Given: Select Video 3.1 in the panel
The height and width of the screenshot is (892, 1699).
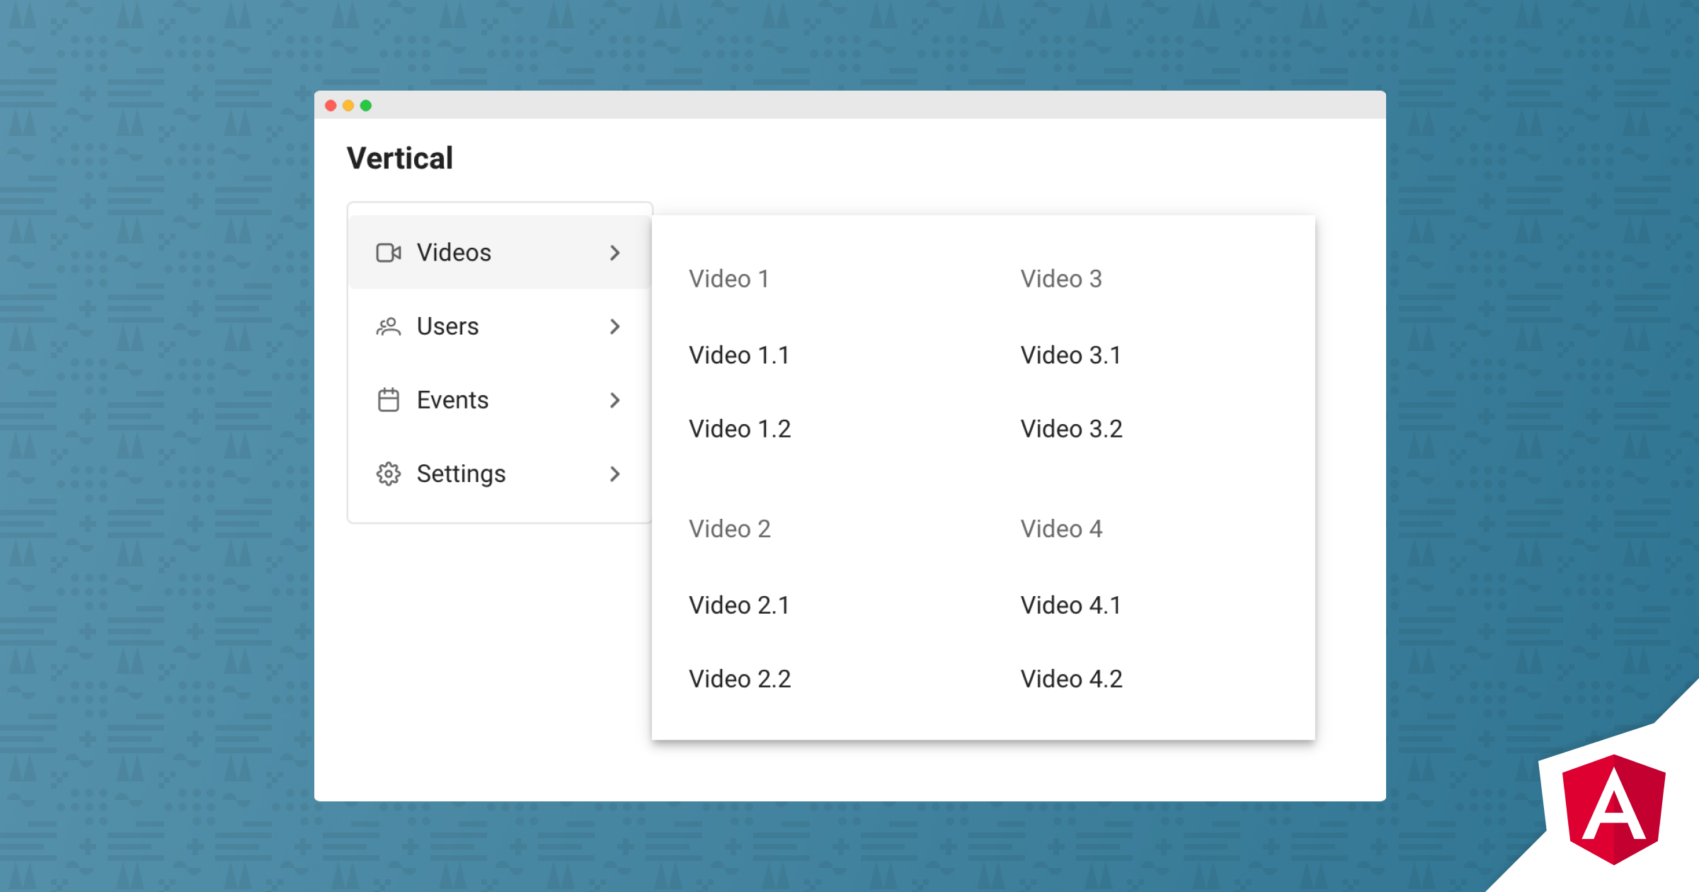Looking at the screenshot, I should tap(1070, 355).
